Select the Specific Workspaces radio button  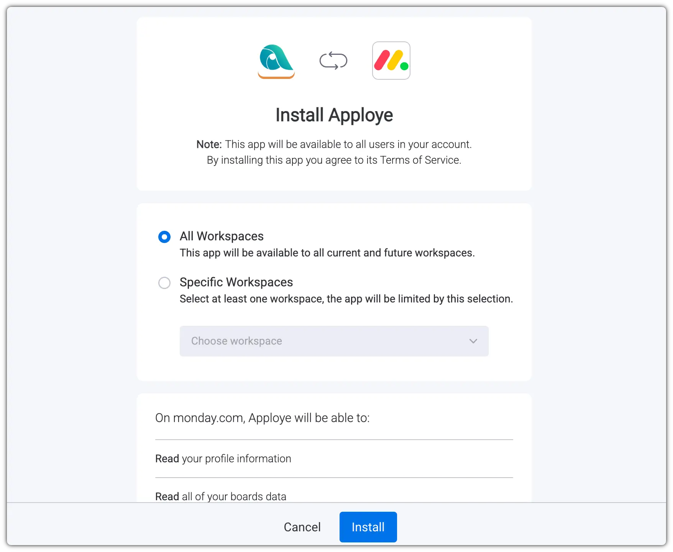(x=164, y=283)
